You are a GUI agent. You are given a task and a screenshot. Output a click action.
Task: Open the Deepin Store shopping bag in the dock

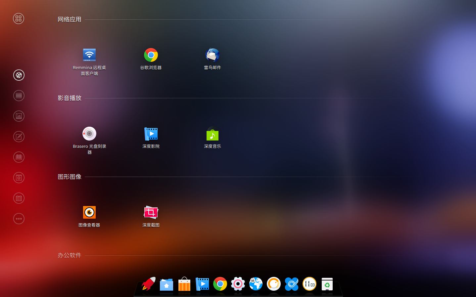pos(184,284)
